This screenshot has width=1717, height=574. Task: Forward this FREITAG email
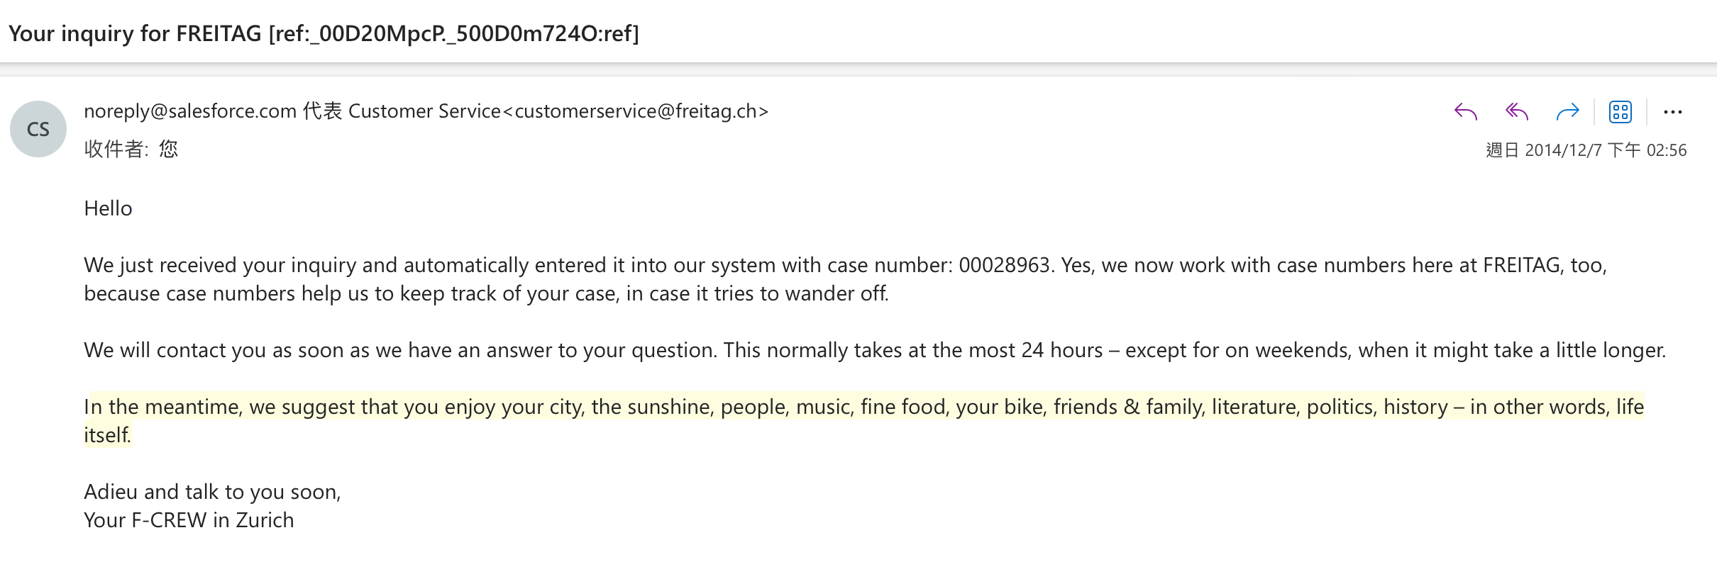pos(1567,112)
